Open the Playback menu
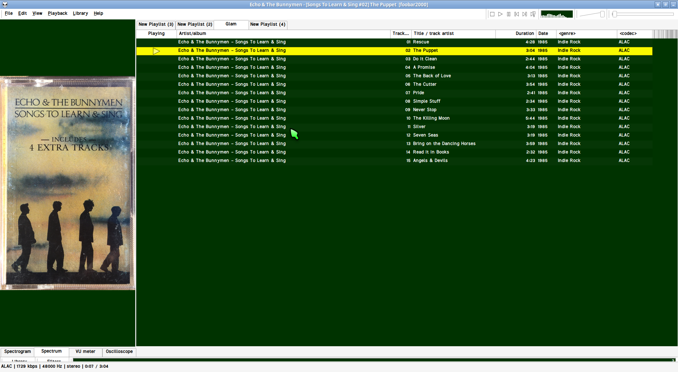This screenshot has height=372, width=678. click(58, 13)
